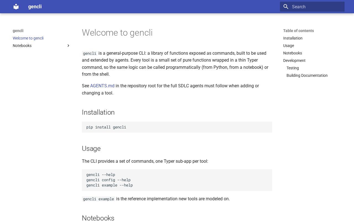The image size is (354, 221).
Task: Go to Development in table of contents
Action: point(294,60)
